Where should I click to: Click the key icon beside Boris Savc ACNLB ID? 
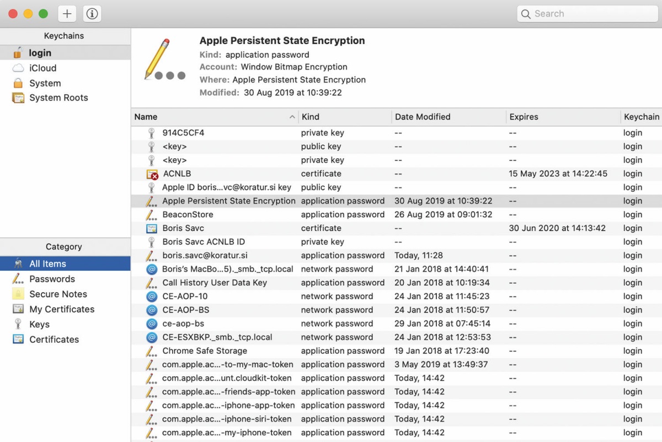152,242
